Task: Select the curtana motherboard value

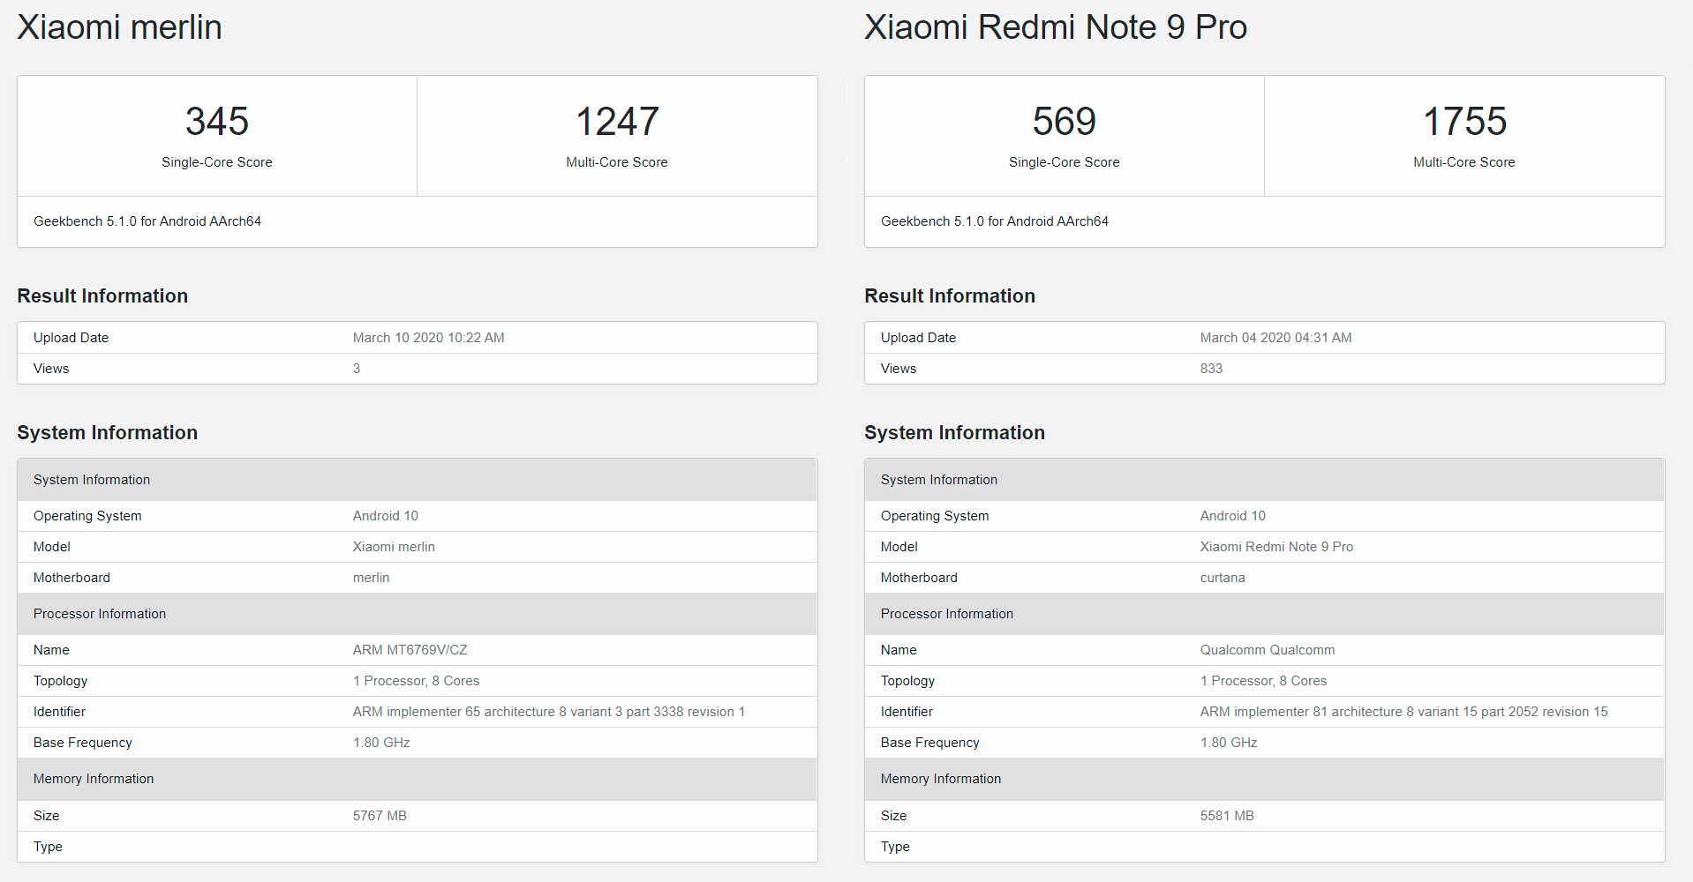Action: (x=1223, y=578)
